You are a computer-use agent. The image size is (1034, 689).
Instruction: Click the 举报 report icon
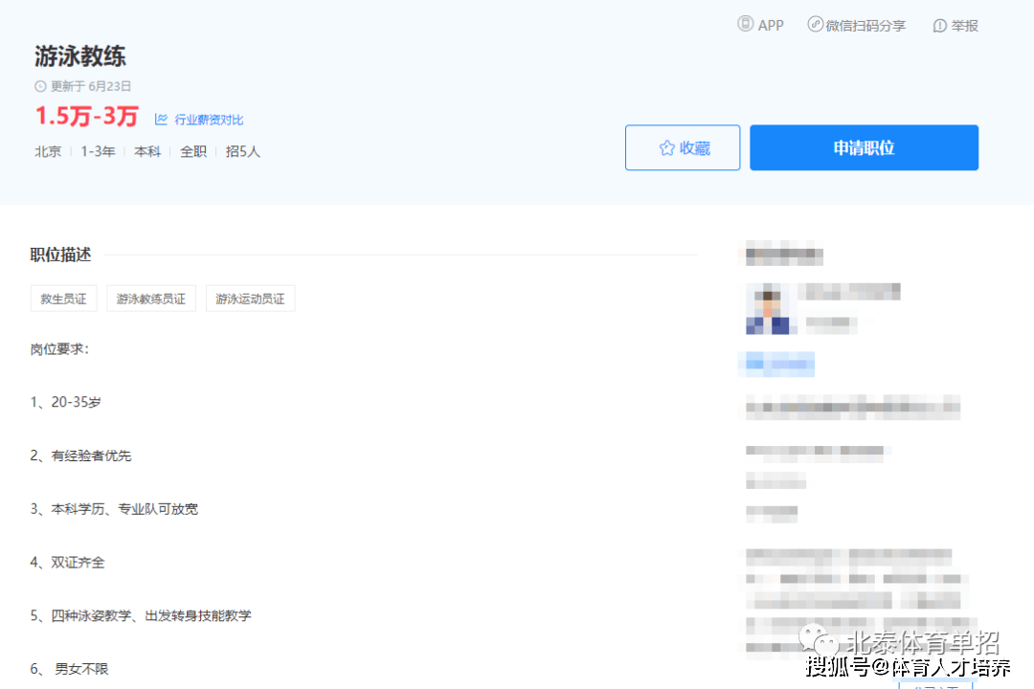[939, 26]
